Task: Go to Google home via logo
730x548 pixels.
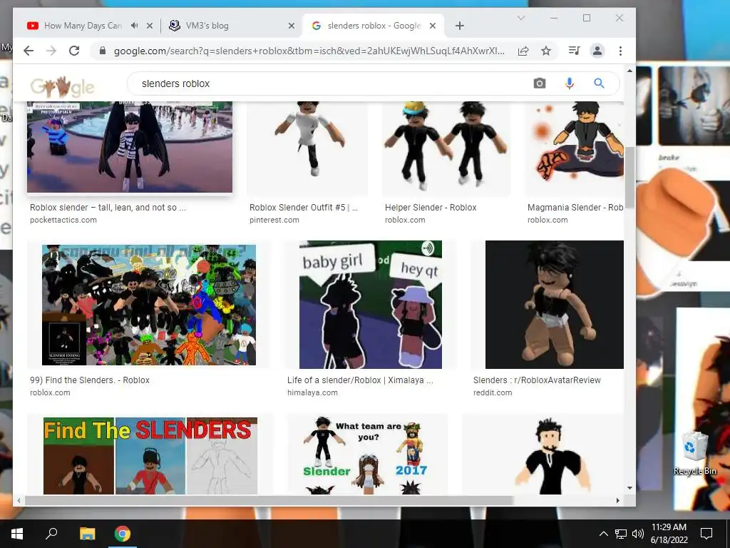Action: coord(63,86)
